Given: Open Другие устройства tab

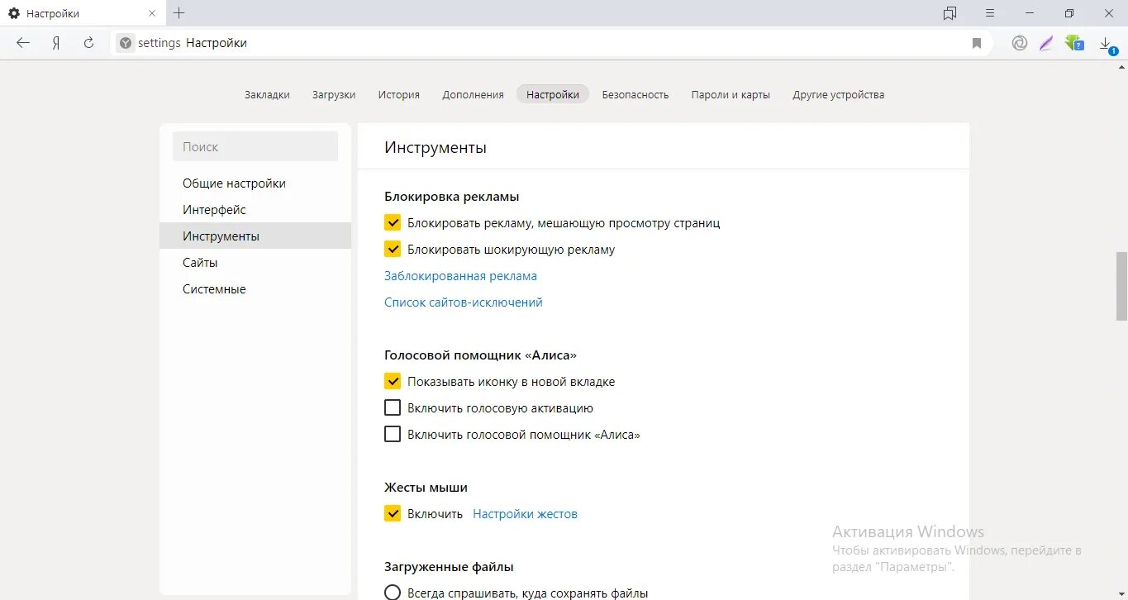Looking at the screenshot, I should click(x=839, y=94).
